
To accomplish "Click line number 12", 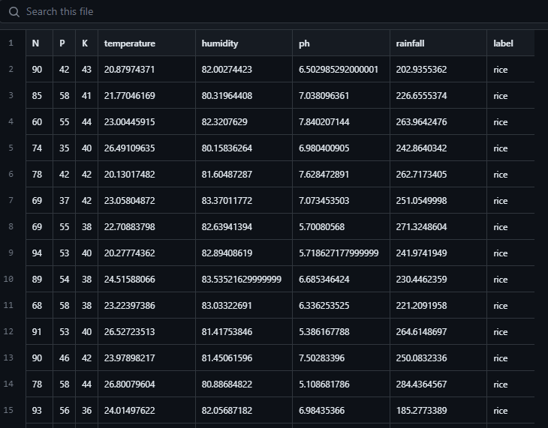I will [x=8, y=331].
